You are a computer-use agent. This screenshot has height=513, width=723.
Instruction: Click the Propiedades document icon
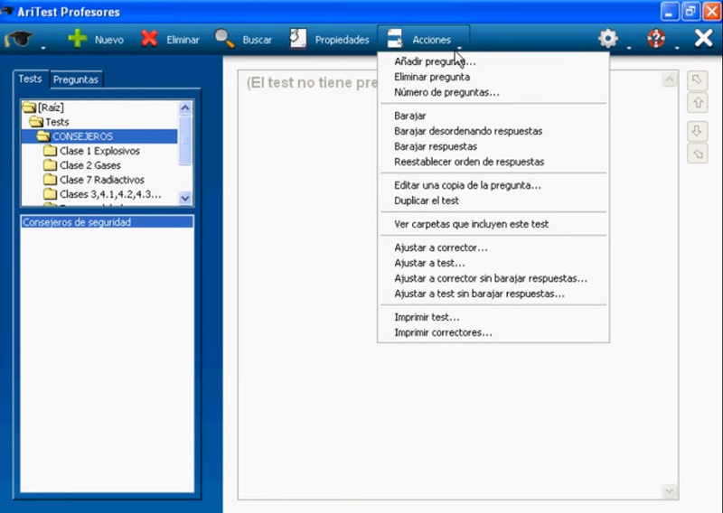[x=298, y=39]
